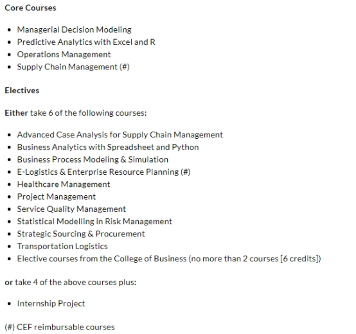Click the 'Either take 6' instruction text
356x334 pixels.
pos(76,113)
